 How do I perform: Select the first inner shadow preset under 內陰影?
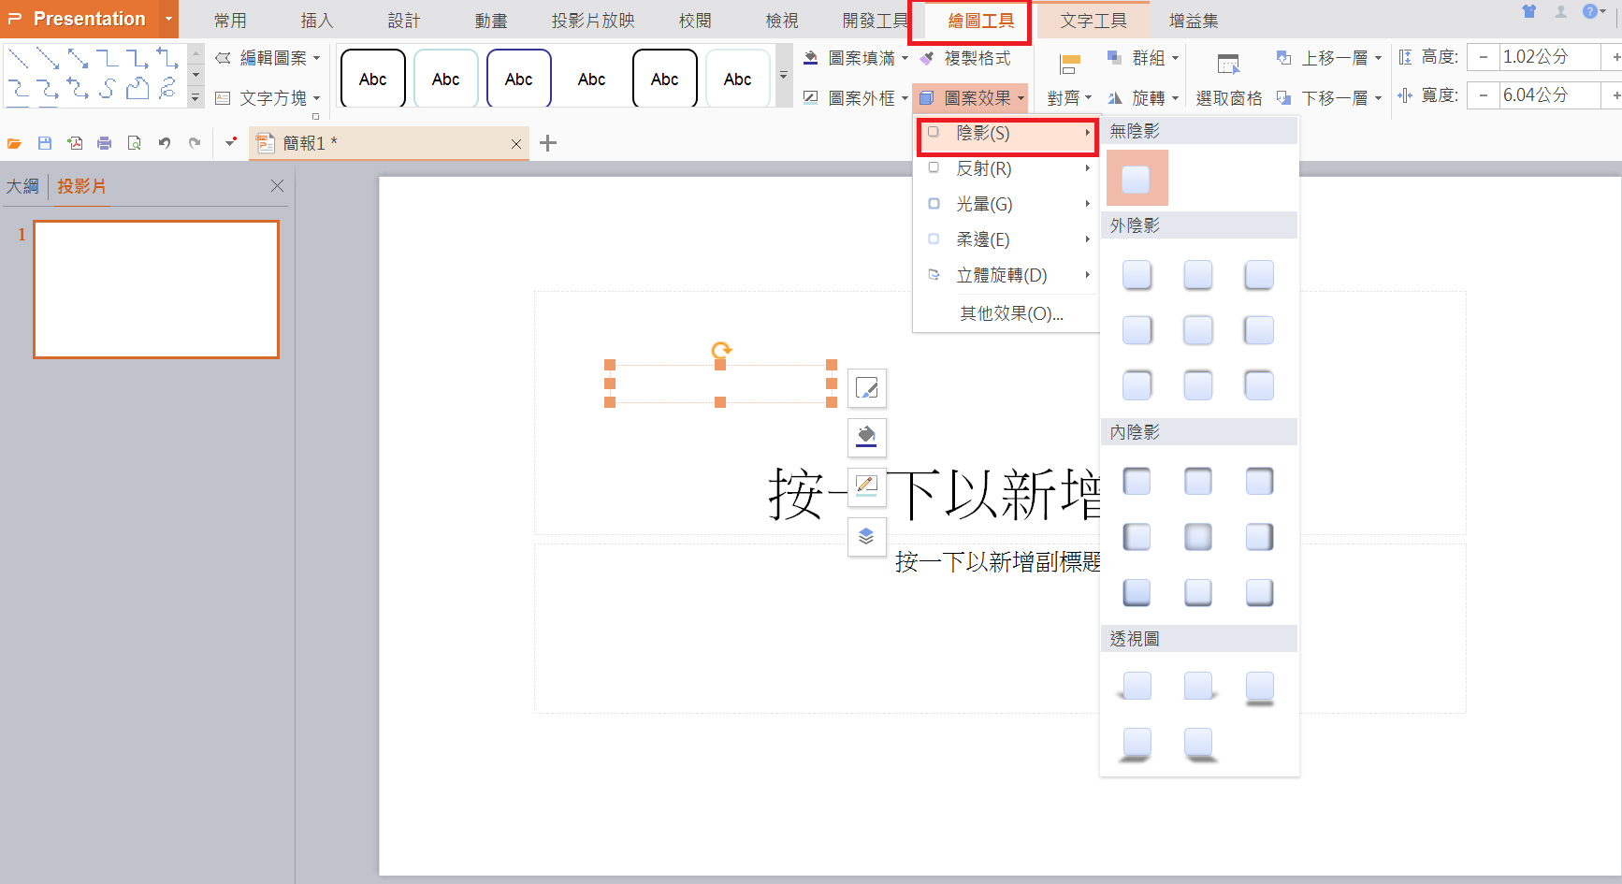click(x=1137, y=482)
